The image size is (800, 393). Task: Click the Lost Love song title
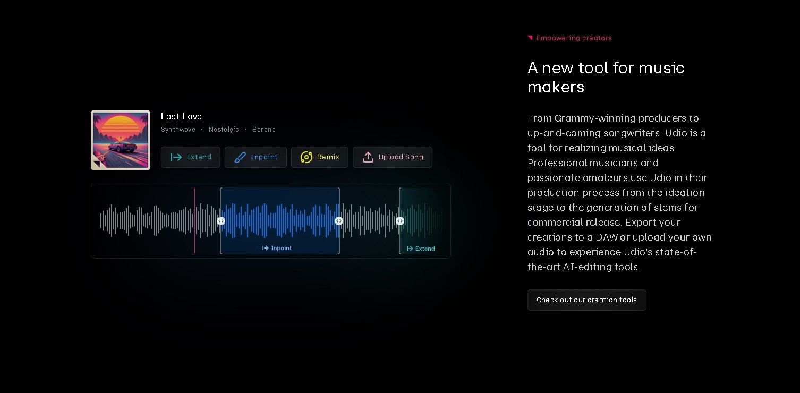pos(181,116)
